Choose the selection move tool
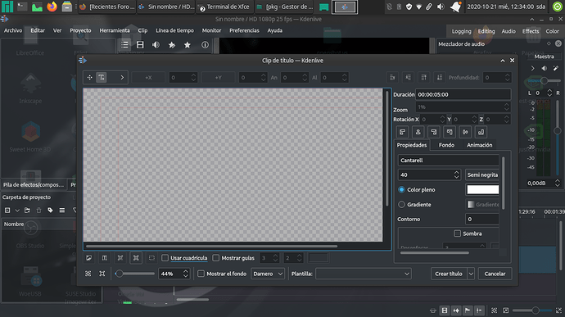 pos(89,78)
